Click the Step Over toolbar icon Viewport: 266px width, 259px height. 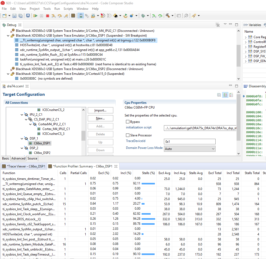(x=60, y=16)
